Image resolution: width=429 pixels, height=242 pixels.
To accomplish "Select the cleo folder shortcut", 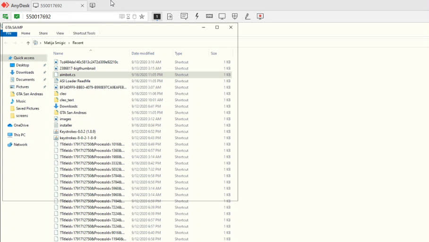I will tap(142, 94).
